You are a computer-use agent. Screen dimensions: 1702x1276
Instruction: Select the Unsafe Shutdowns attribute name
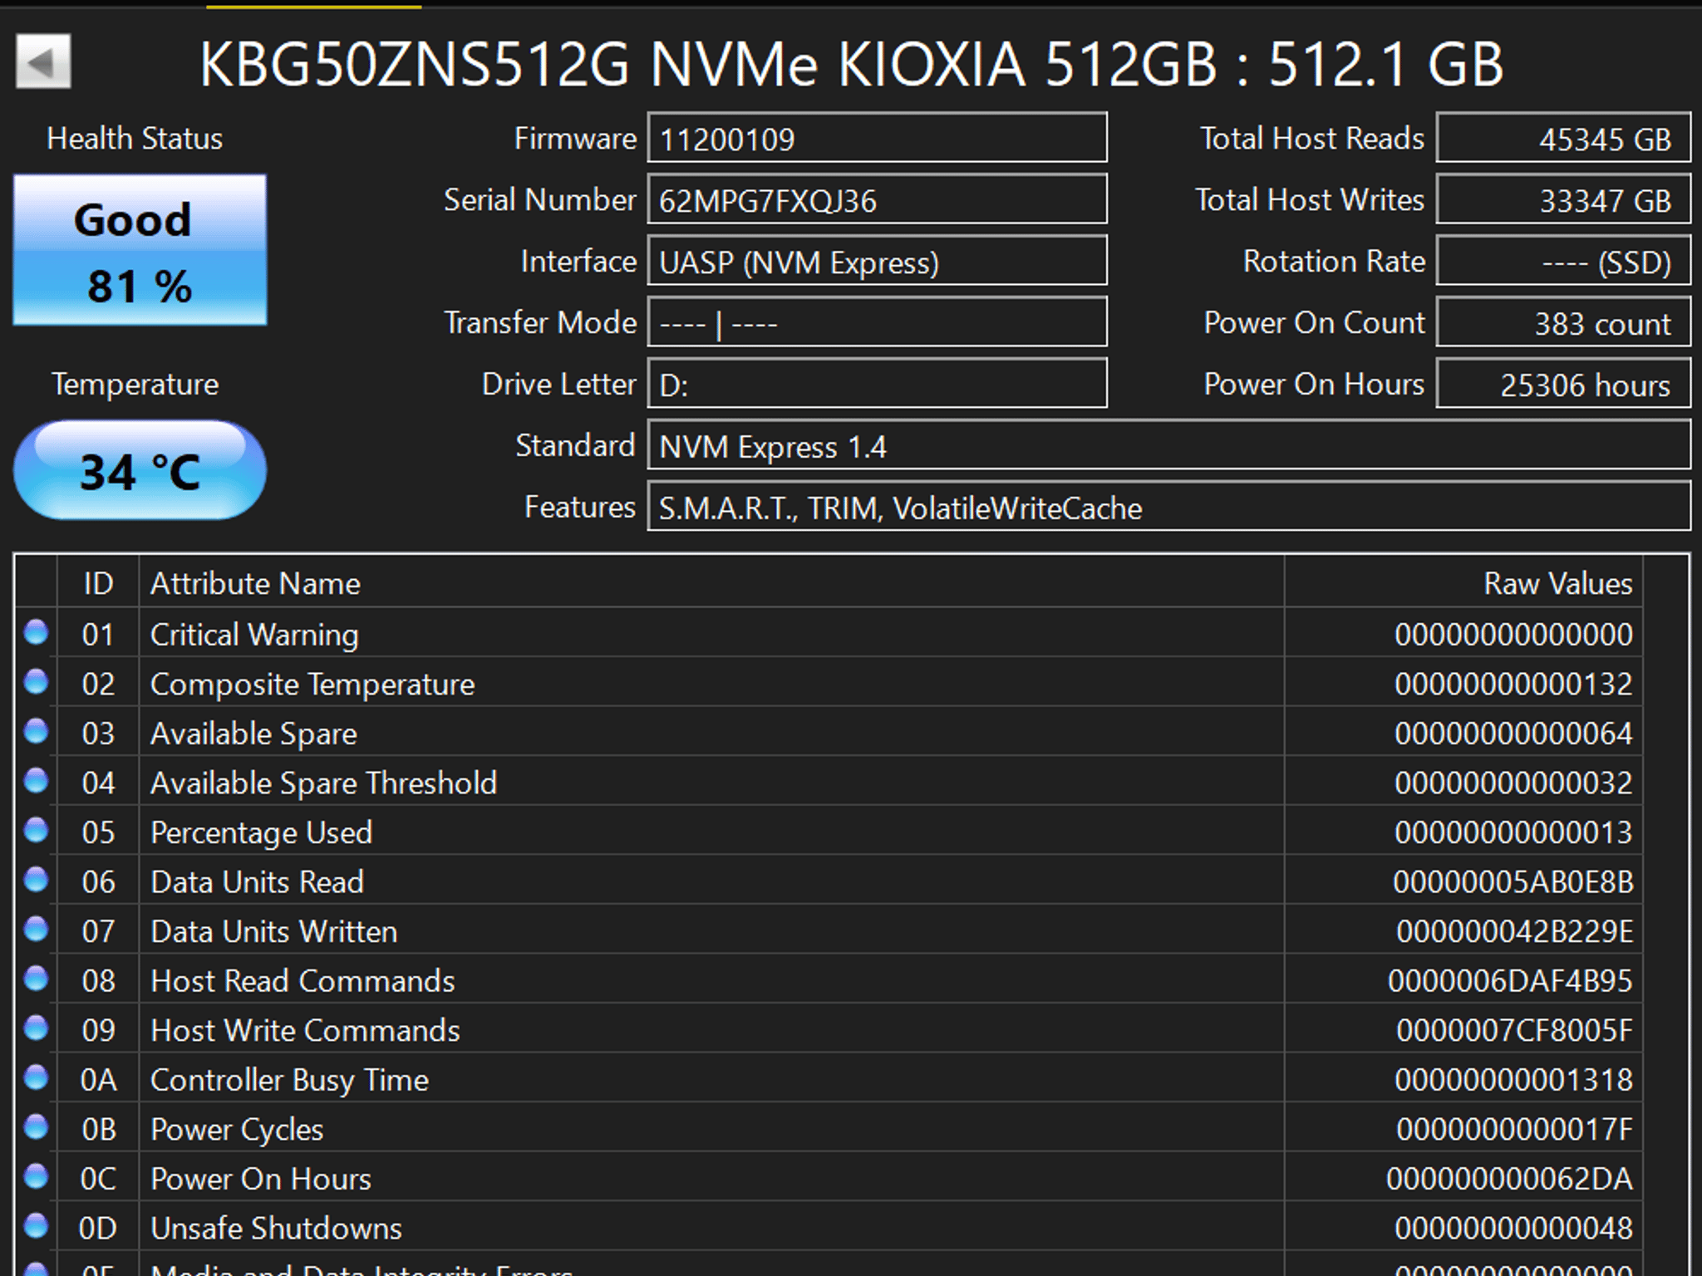(x=276, y=1229)
